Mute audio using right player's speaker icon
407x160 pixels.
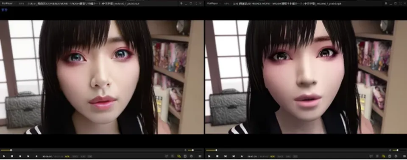(390, 150)
